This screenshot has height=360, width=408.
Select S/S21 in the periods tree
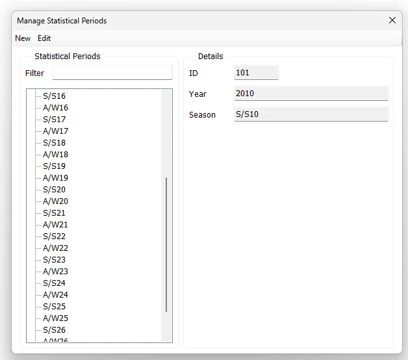point(54,213)
